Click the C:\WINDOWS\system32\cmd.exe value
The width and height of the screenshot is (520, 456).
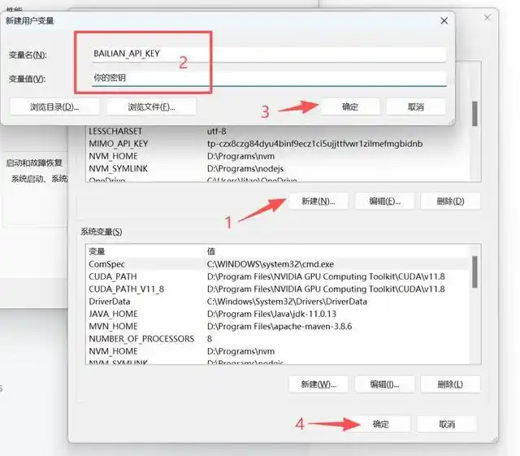coord(271,264)
